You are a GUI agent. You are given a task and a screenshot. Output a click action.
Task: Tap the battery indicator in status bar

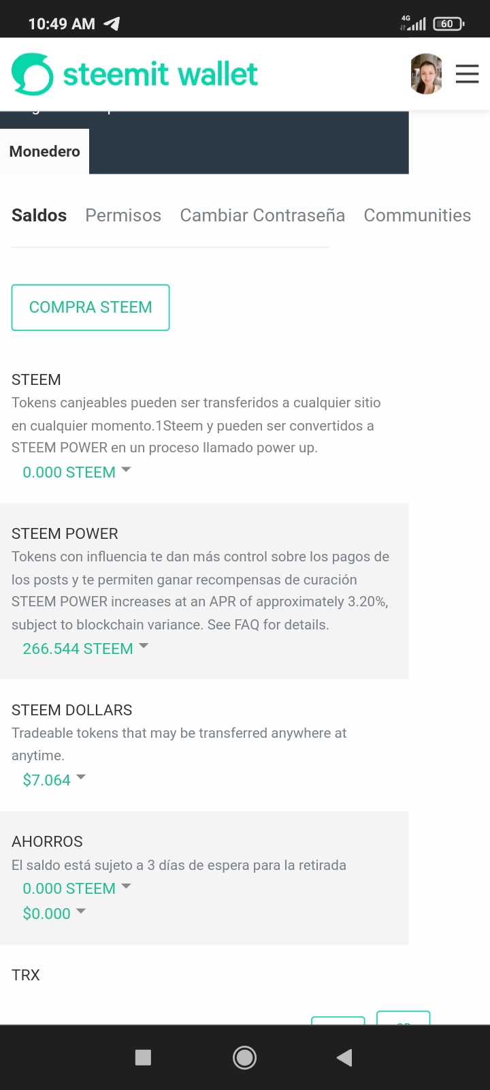pyautogui.click(x=448, y=24)
